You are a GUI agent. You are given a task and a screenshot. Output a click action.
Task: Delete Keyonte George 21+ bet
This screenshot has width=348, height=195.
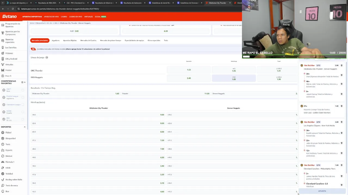click(x=342, y=106)
